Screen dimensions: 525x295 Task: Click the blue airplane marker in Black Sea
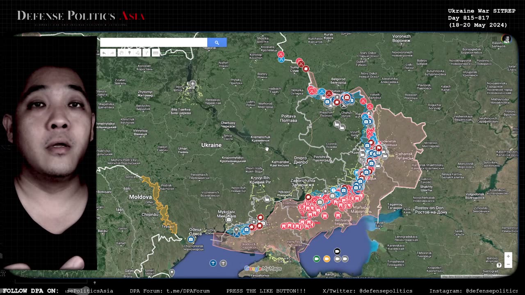click(213, 263)
